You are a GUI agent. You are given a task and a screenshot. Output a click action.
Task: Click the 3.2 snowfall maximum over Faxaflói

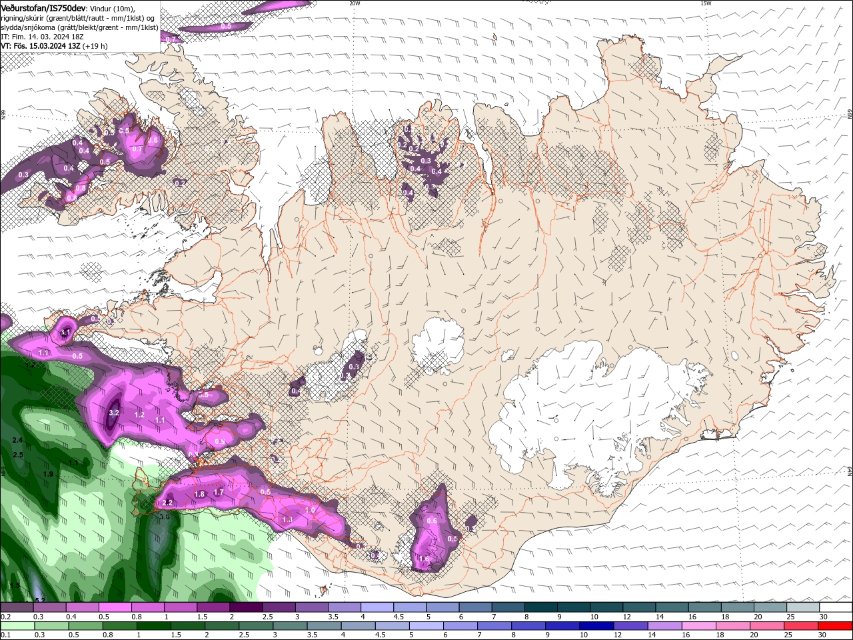pyautogui.click(x=113, y=413)
